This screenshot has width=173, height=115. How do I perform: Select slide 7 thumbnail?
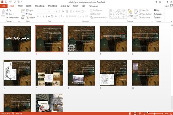point(49,73)
